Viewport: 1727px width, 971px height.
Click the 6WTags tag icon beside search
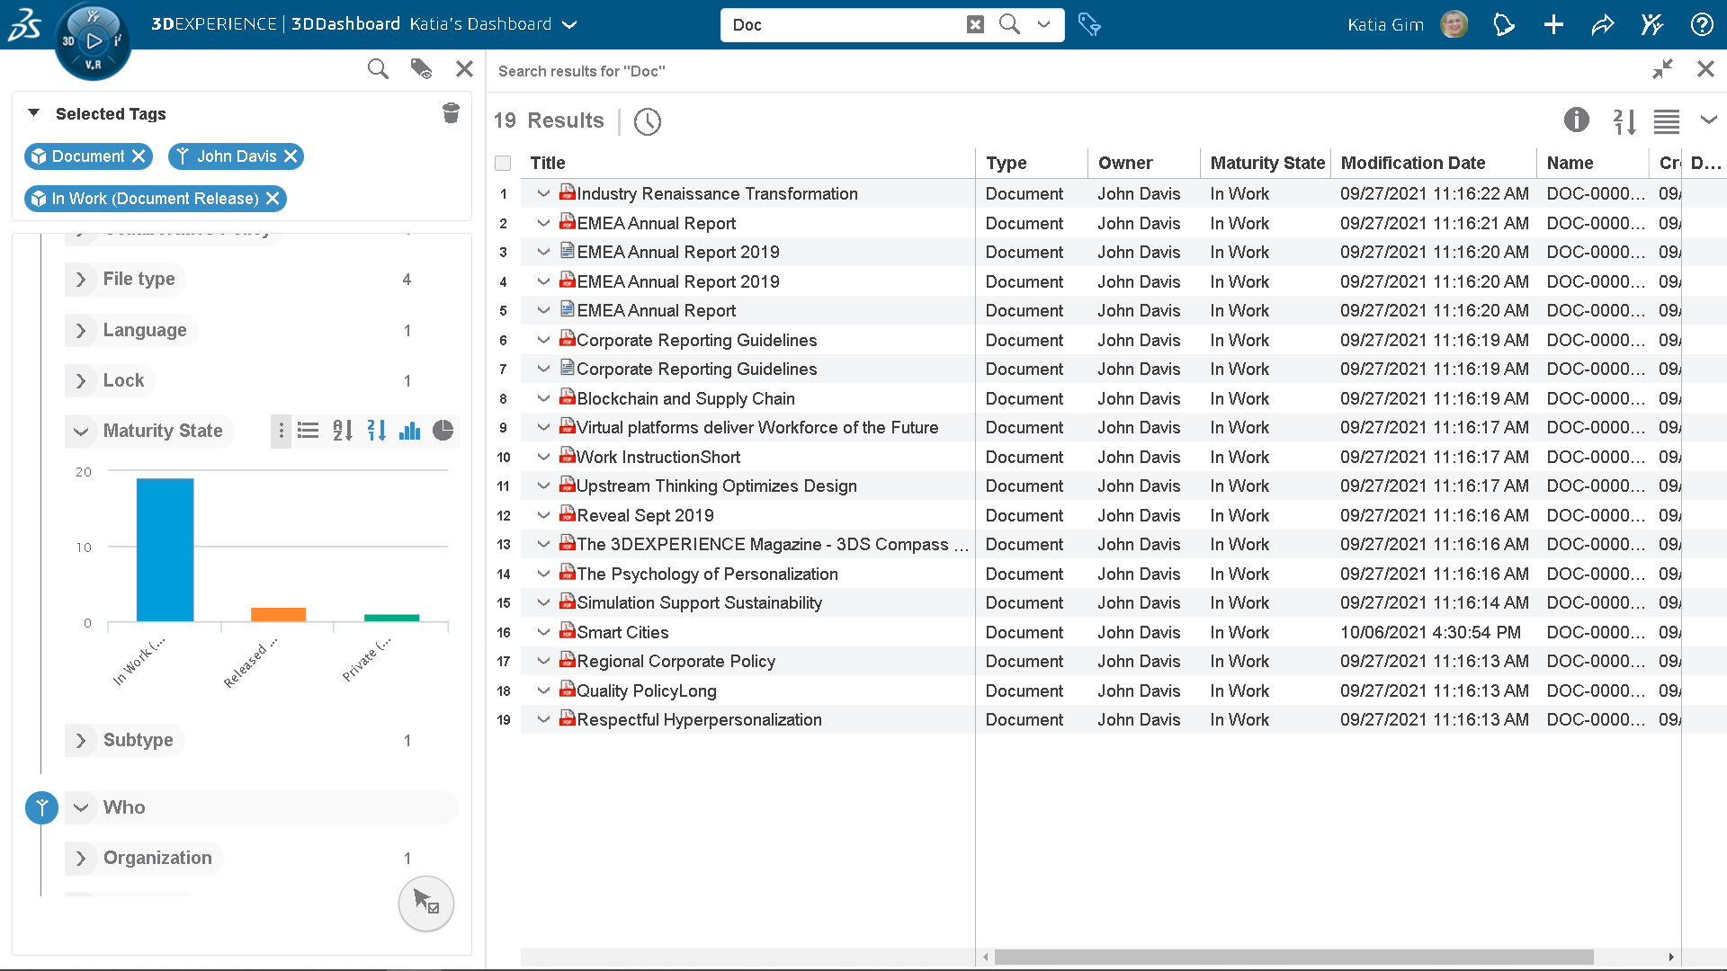point(1089,24)
